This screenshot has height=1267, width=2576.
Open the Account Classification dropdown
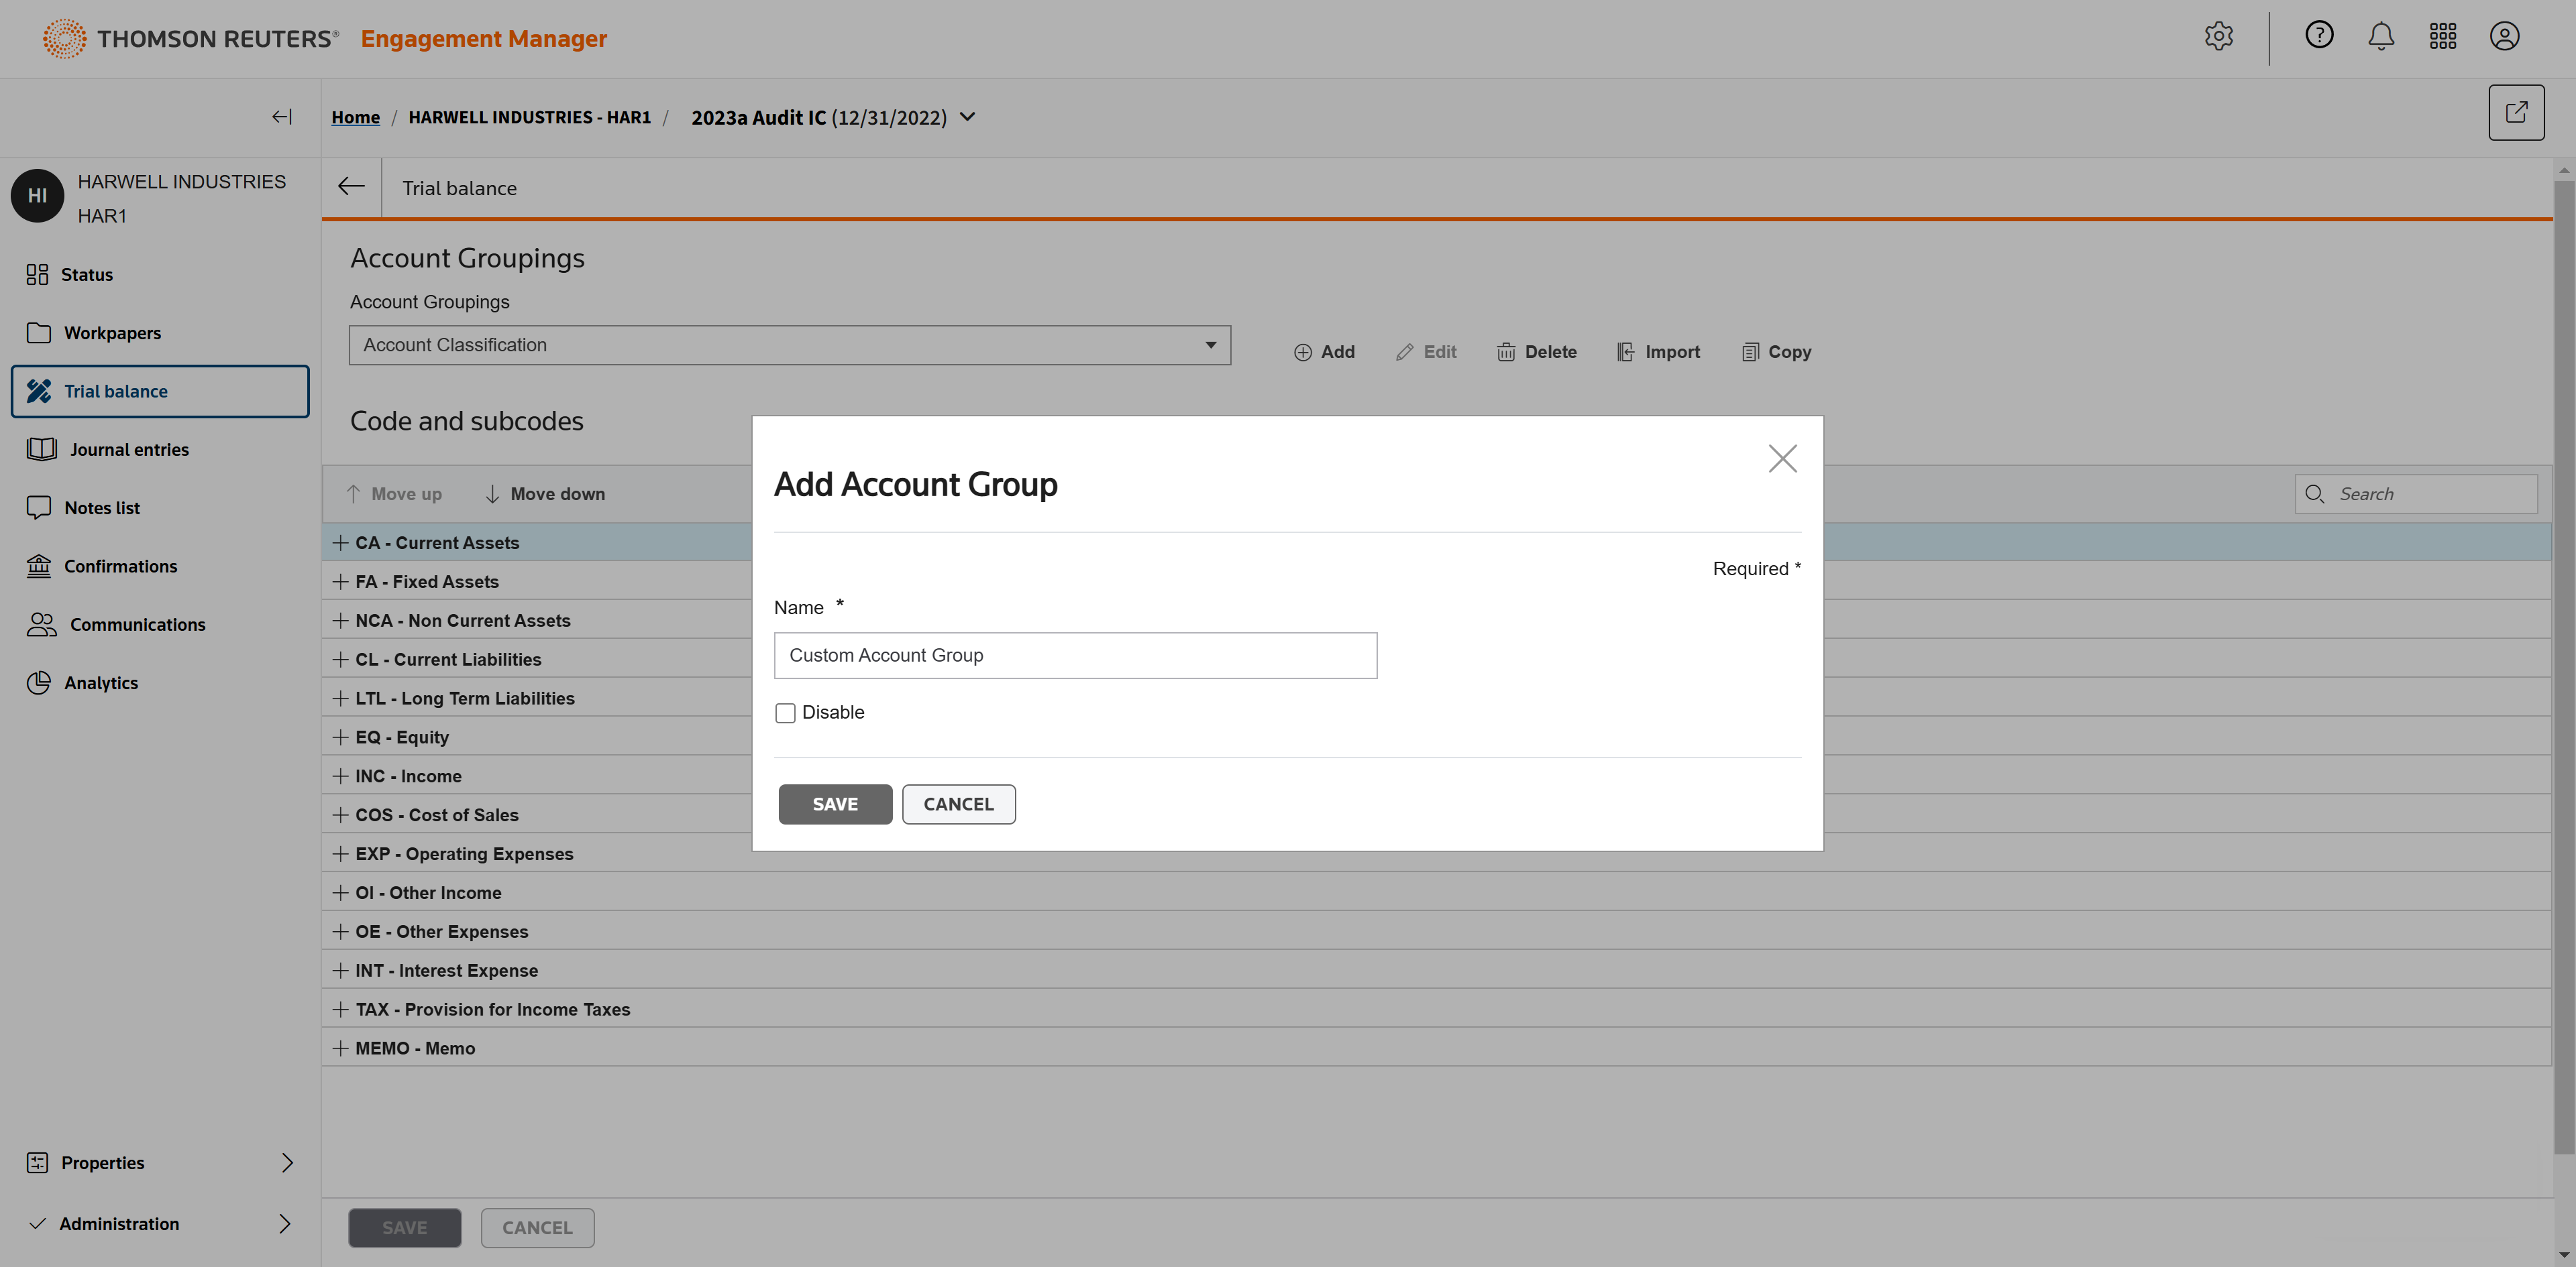point(789,345)
